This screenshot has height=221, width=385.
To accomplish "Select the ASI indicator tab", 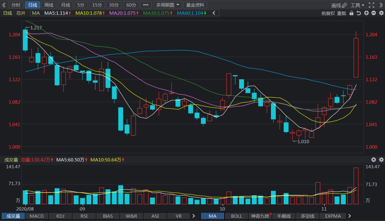I will (155, 216).
